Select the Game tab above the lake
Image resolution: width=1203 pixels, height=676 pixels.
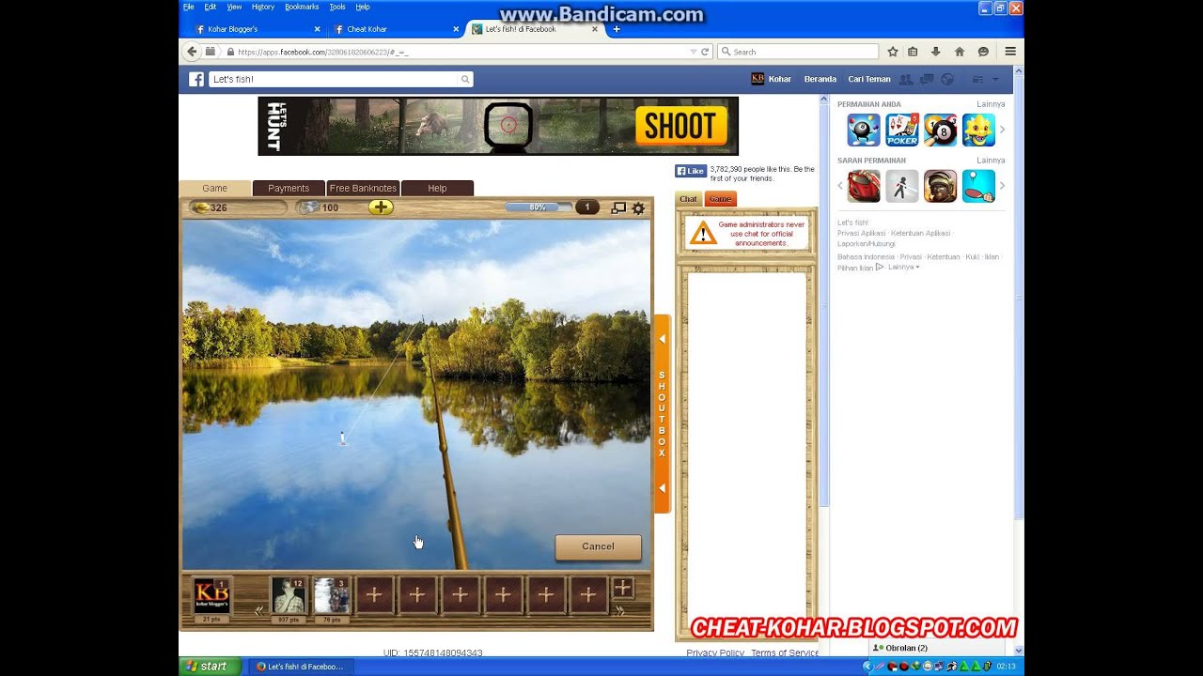pos(214,188)
